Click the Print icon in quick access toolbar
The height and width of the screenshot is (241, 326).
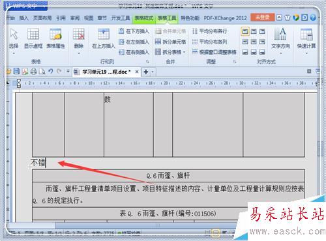pos(33,71)
